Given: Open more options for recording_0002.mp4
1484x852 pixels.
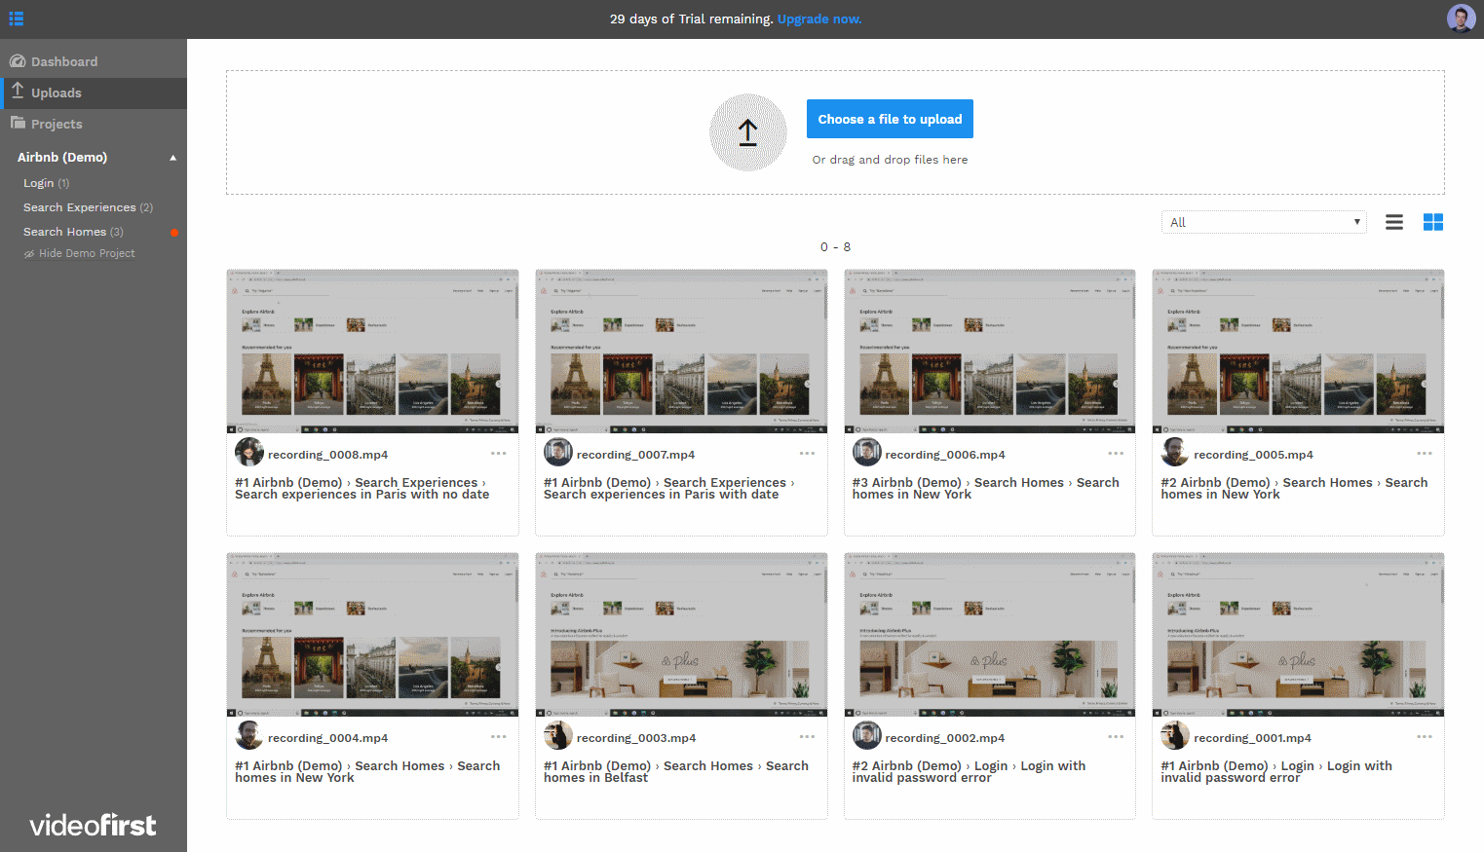Looking at the screenshot, I should tap(1116, 737).
